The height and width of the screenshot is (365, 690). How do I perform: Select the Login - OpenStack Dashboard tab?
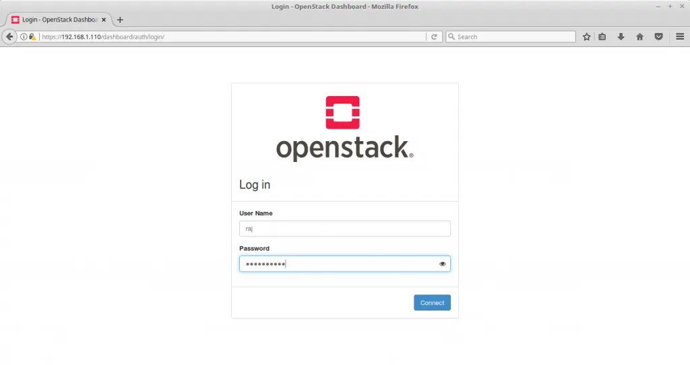point(59,19)
